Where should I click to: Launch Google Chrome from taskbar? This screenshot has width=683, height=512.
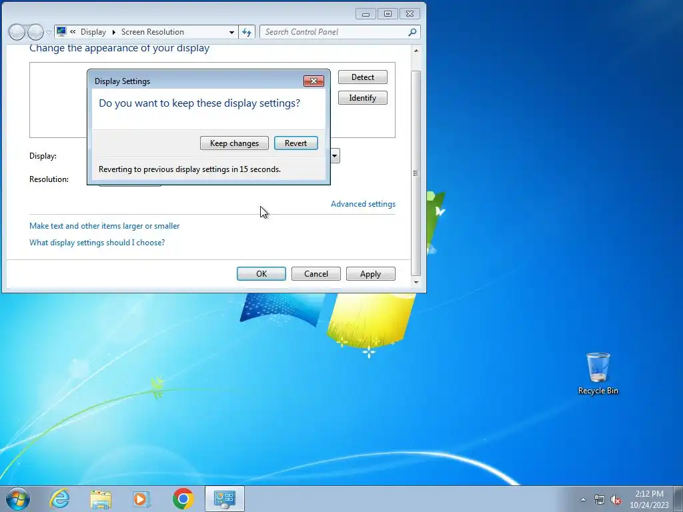pyautogui.click(x=183, y=499)
